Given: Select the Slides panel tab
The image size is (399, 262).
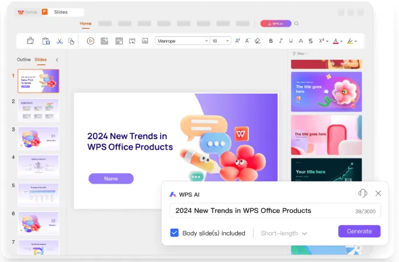Looking at the screenshot, I should (41, 60).
